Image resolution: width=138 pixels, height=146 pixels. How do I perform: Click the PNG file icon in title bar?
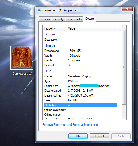(x=39, y=10)
